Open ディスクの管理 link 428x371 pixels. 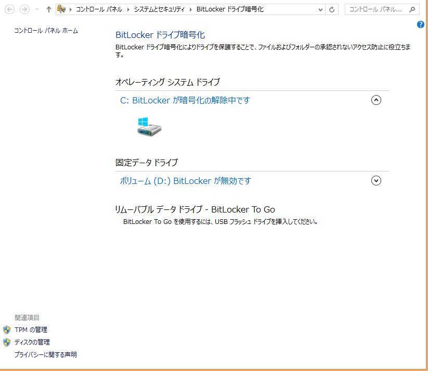pos(32,342)
